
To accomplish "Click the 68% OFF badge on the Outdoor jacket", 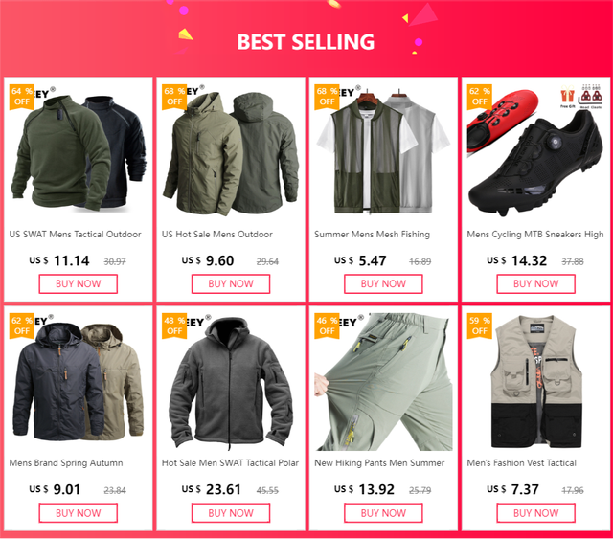I will pyautogui.click(x=174, y=97).
